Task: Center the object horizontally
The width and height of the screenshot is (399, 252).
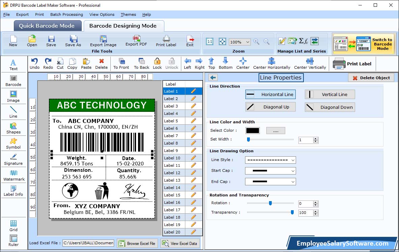Action: [271, 64]
